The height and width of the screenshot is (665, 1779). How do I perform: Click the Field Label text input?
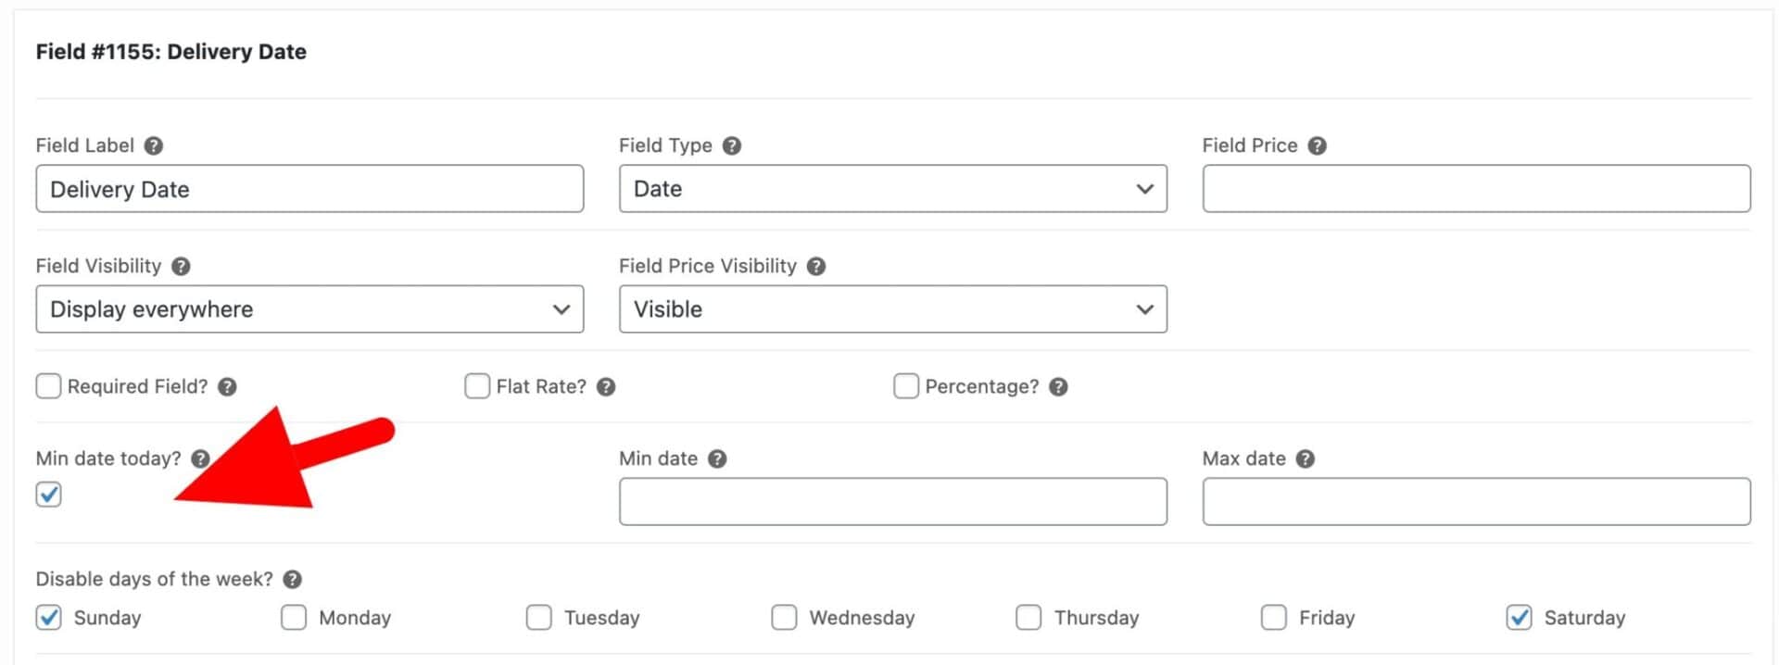[309, 189]
